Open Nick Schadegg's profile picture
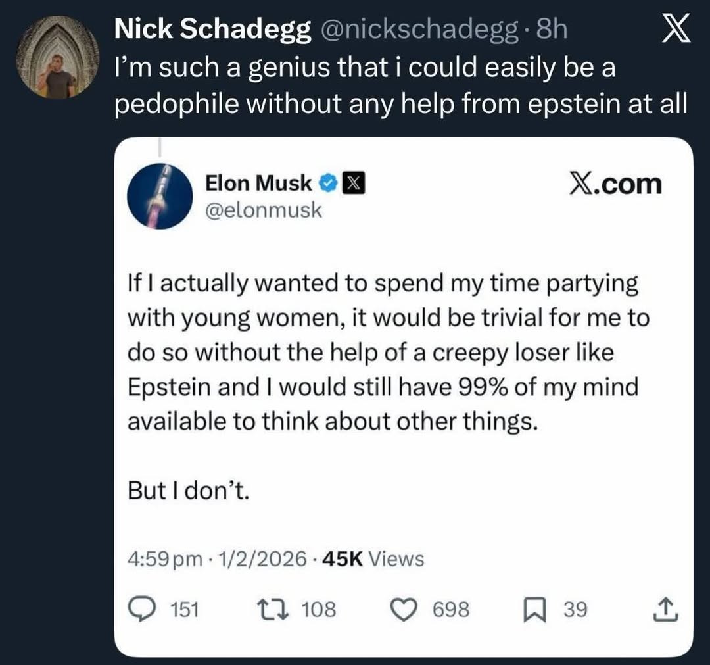This screenshot has width=710, height=665. [57, 59]
